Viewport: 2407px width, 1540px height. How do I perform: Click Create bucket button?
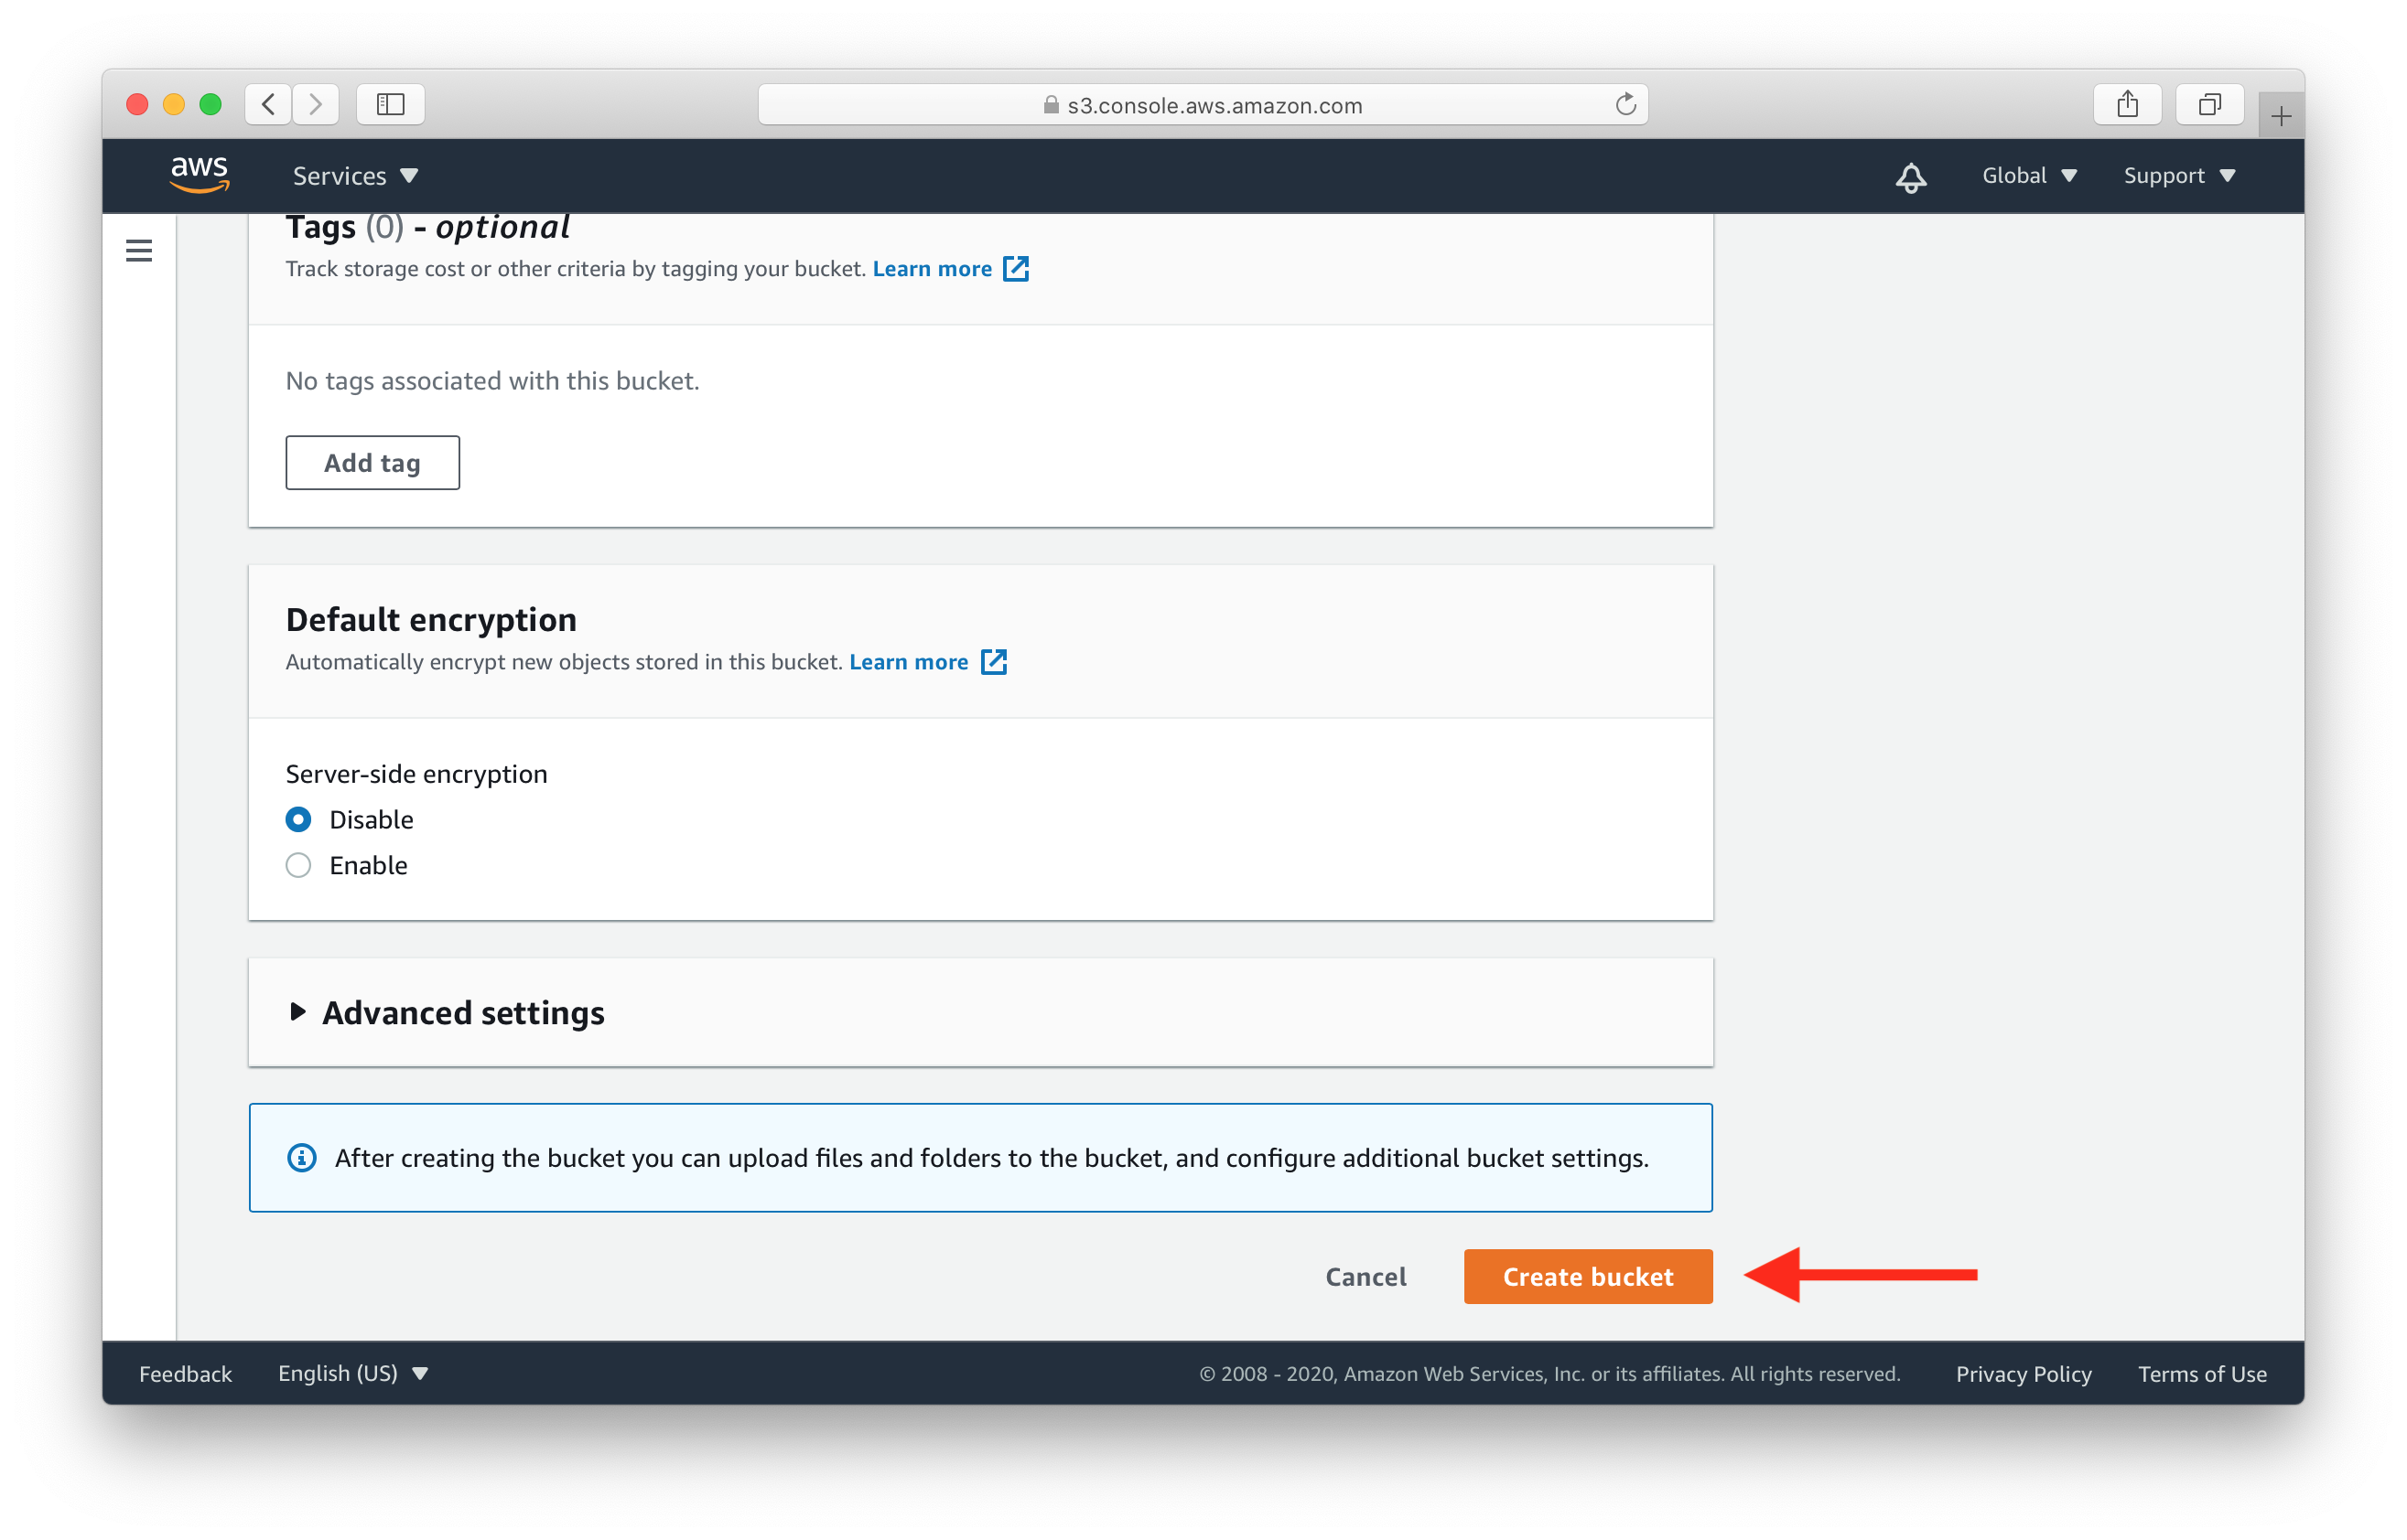[x=1586, y=1275]
